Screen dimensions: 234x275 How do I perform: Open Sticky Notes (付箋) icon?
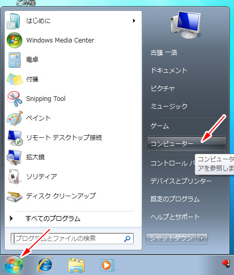(x=15, y=79)
